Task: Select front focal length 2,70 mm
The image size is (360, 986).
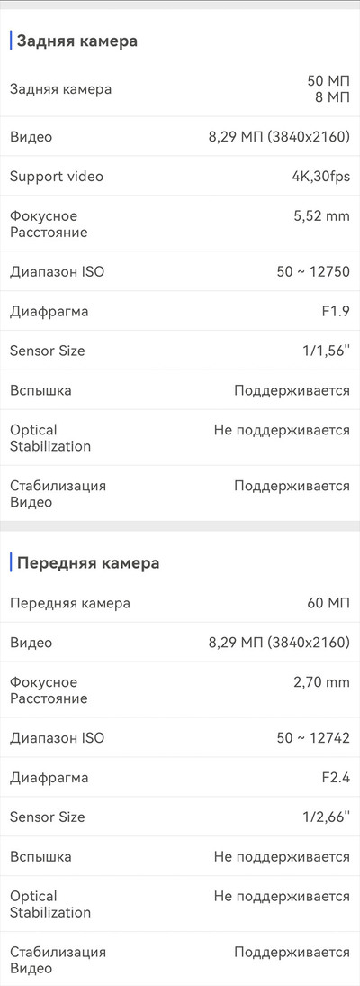Action: (x=321, y=682)
